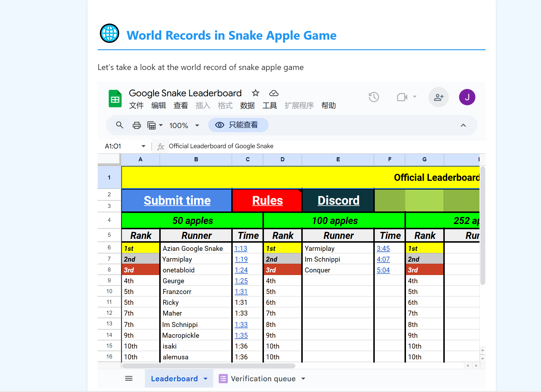541x392 pixels.
Task: Open the all sheets hamburger menu
Action: coord(129,378)
